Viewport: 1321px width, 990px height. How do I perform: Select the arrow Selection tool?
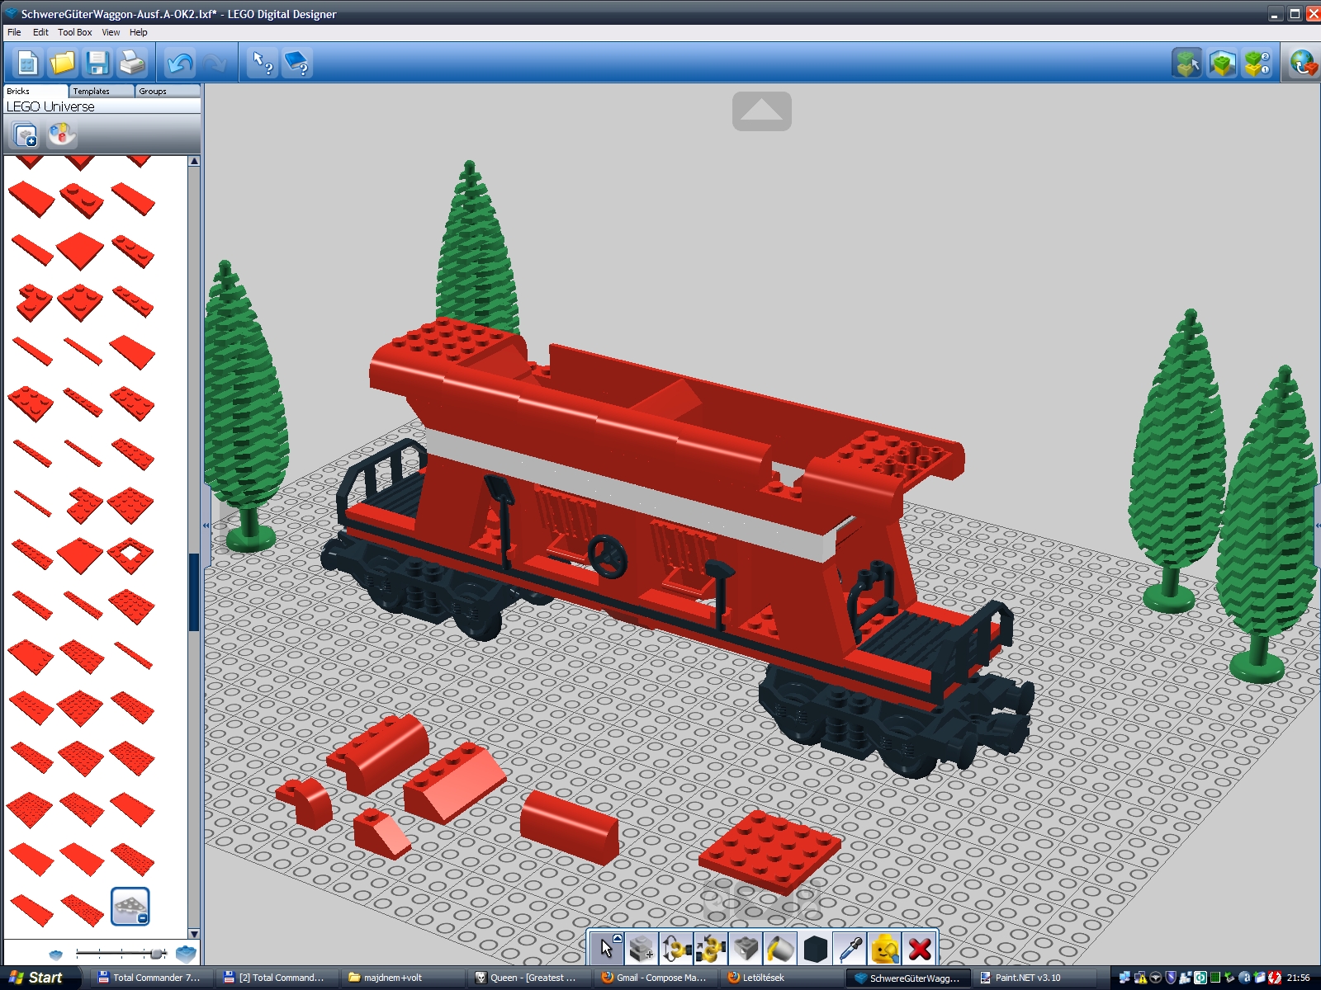click(607, 949)
